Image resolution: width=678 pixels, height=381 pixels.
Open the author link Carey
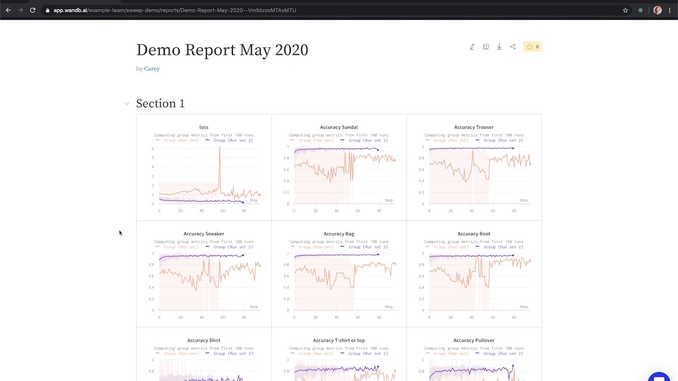coord(152,69)
